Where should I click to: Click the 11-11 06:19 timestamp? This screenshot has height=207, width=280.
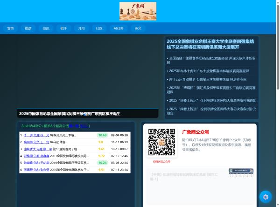point(119,142)
